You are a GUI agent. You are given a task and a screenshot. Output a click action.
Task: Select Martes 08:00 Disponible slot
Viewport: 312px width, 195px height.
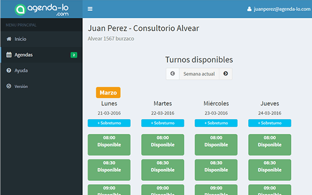pyautogui.click(x=163, y=144)
